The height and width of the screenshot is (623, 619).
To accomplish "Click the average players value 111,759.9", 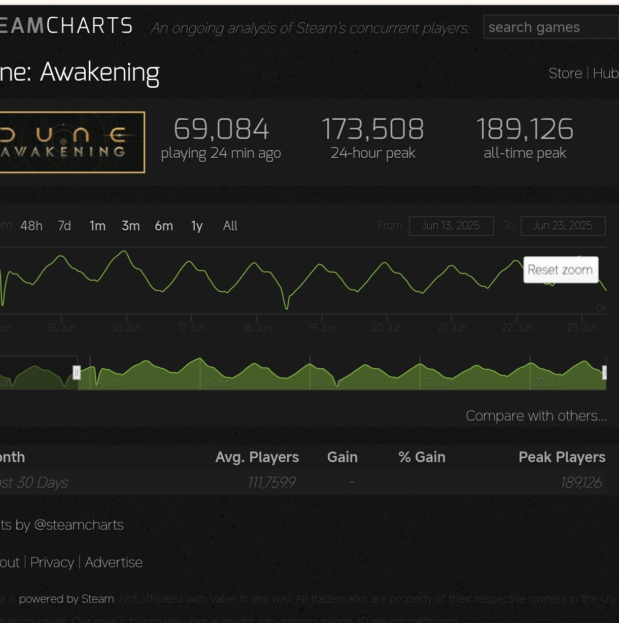I will [272, 482].
